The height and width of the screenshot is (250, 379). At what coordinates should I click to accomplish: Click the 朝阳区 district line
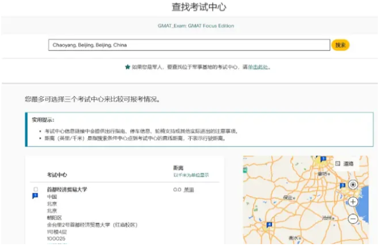(x=54, y=218)
